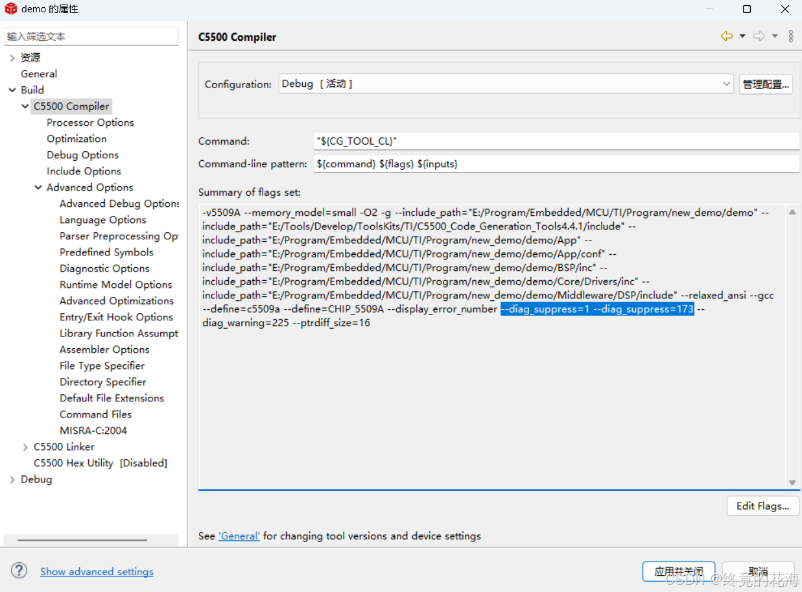Image resolution: width=802 pixels, height=592 pixels.
Task: Open Command Files page
Action: coord(95,414)
